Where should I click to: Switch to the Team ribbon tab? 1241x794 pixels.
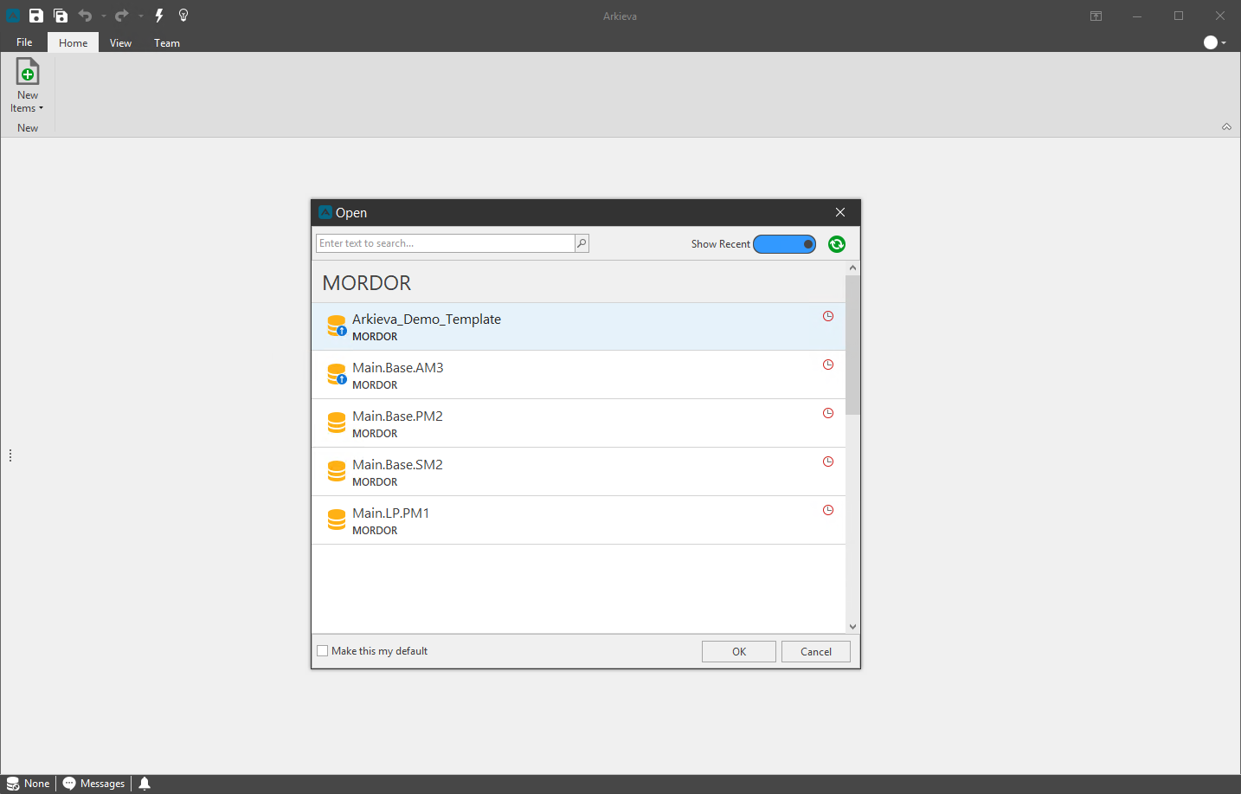click(x=167, y=42)
